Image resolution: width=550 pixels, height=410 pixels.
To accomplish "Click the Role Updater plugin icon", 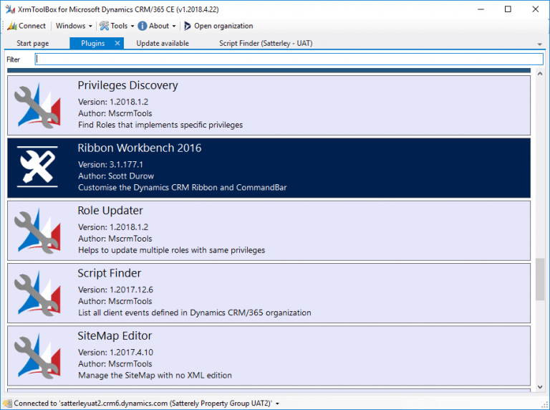I will click(37, 231).
